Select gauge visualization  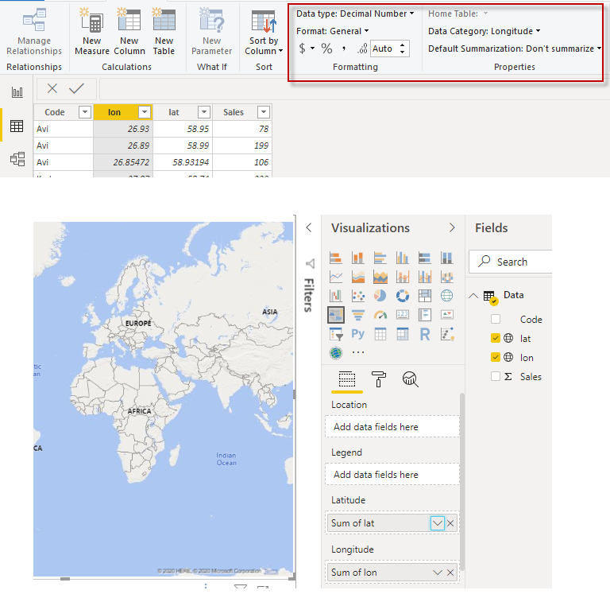pos(380,315)
